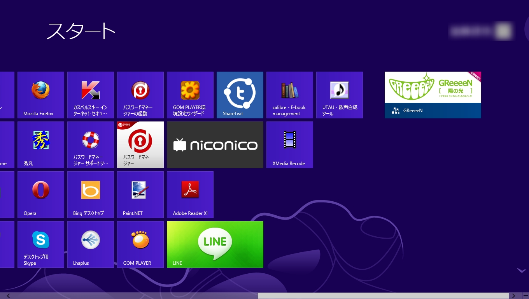The width and height of the screenshot is (529, 299).
Task: Launch the GOM PLAYER tile
Action: (140, 244)
